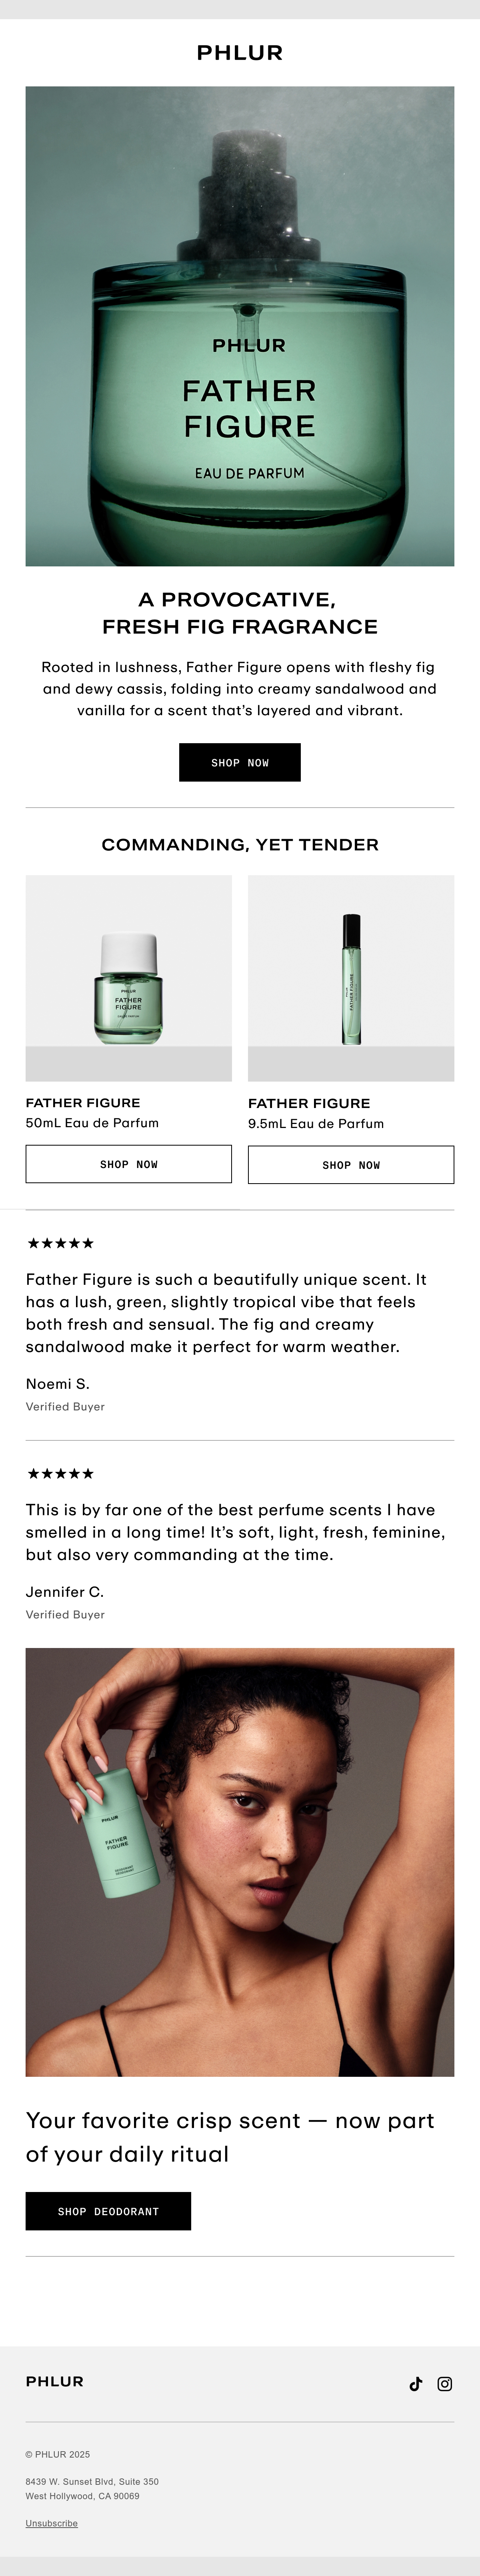Click the five stars above Noemi's review

[60, 1243]
